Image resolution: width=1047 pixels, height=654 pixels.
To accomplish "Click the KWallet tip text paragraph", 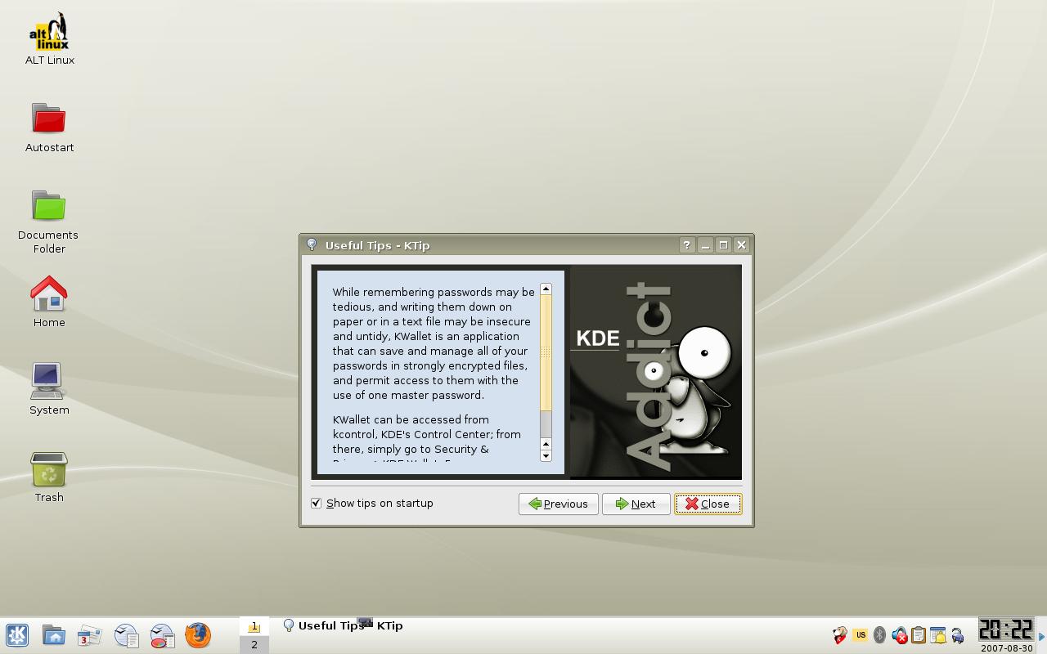I will tap(434, 343).
